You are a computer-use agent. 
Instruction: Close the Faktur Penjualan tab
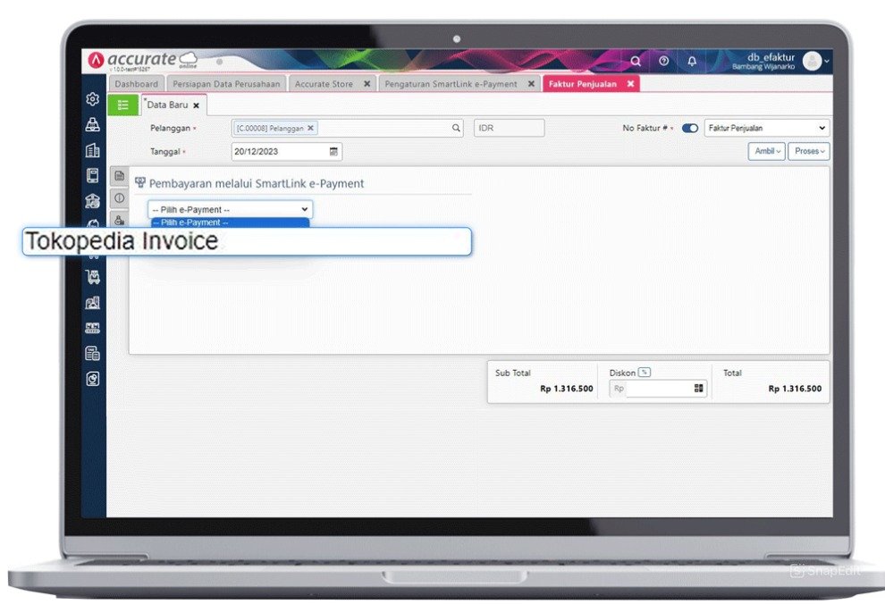point(630,83)
